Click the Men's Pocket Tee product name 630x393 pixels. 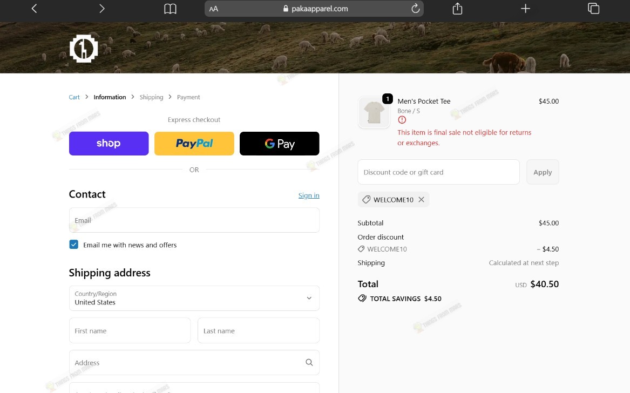pos(424,101)
